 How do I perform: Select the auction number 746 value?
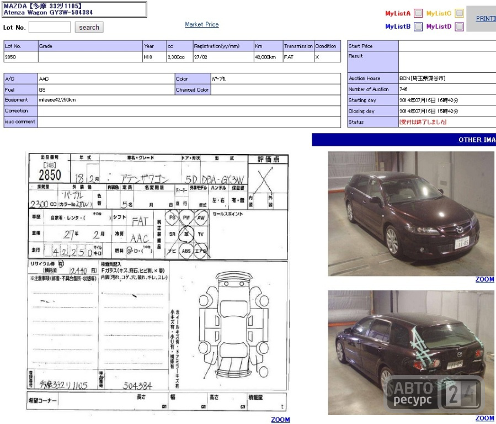[403, 89]
